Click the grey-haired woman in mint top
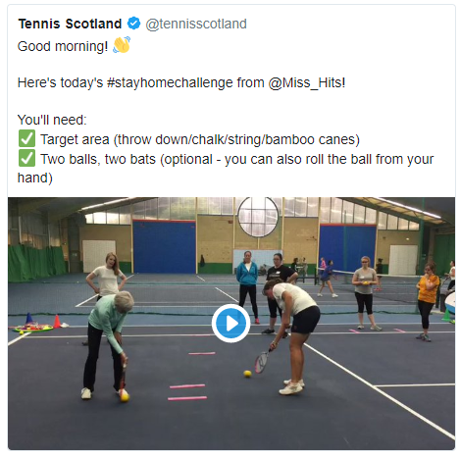 pos(106,345)
